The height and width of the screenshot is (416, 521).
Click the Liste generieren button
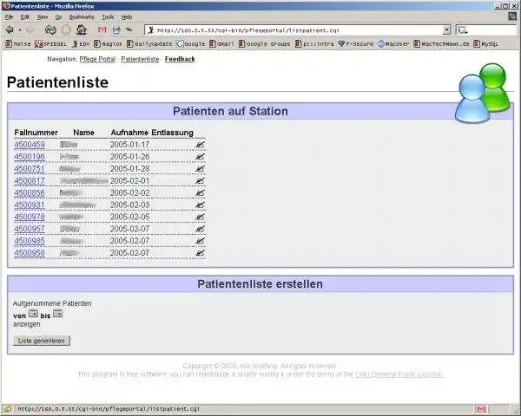(42, 341)
